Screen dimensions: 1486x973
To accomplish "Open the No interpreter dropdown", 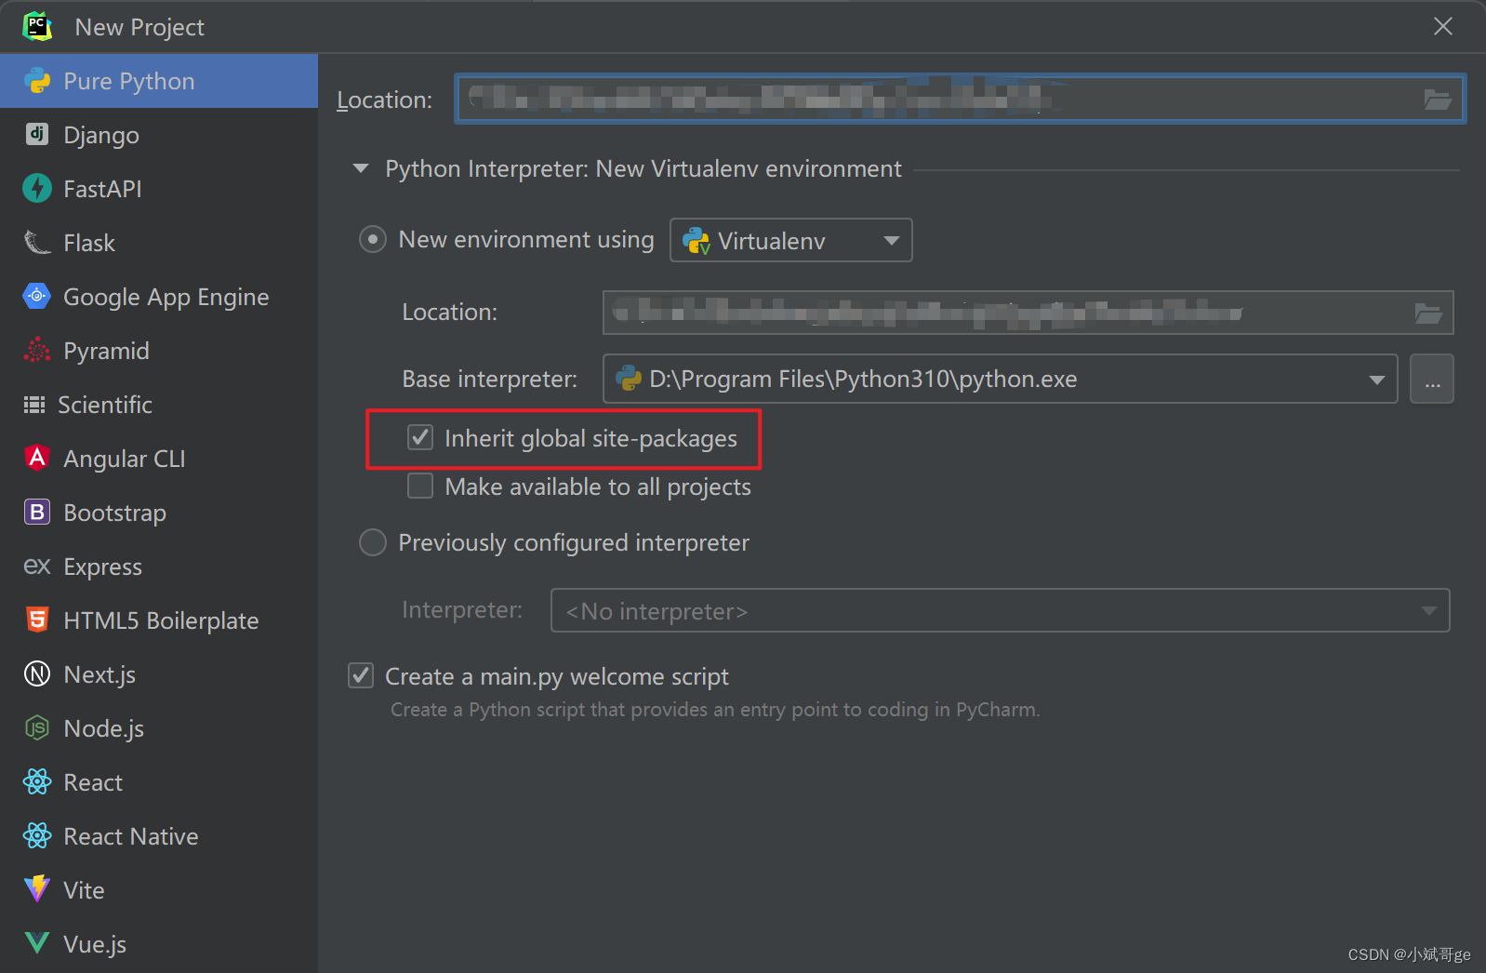I will point(1000,610).
